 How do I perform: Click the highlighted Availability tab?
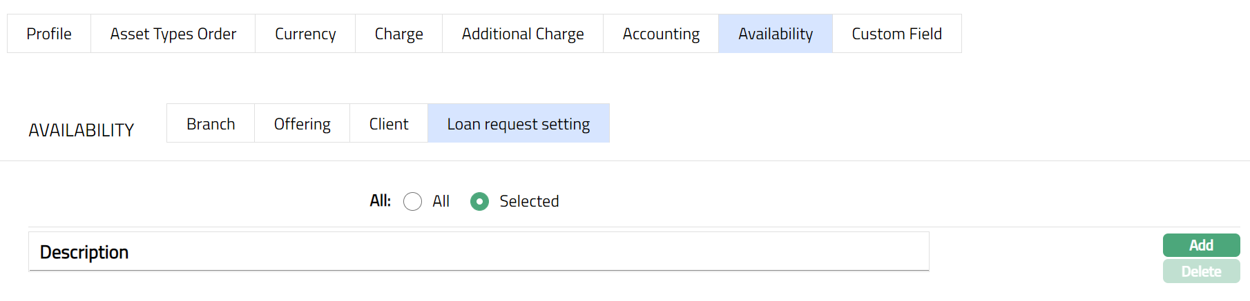click(x=776, y=34)
